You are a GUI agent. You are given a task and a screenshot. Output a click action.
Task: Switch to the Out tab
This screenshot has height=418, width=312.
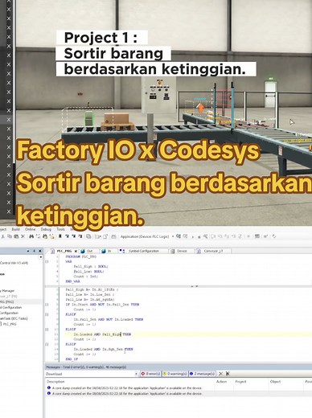(x=89, y=251)
